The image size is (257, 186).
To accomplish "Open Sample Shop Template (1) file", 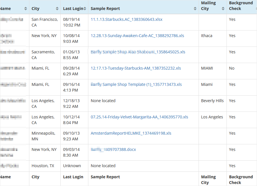I will (136, 84).
